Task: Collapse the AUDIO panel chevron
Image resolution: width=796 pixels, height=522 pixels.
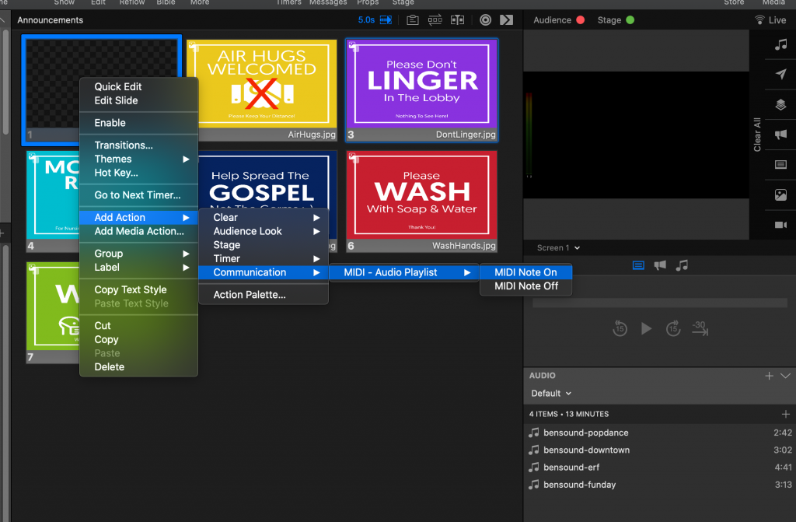Action: tap(785, 376)
